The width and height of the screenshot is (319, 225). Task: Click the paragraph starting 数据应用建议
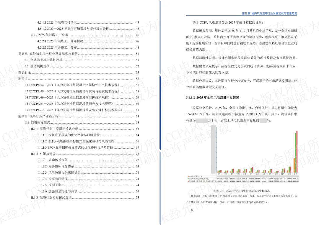[242, 84]
